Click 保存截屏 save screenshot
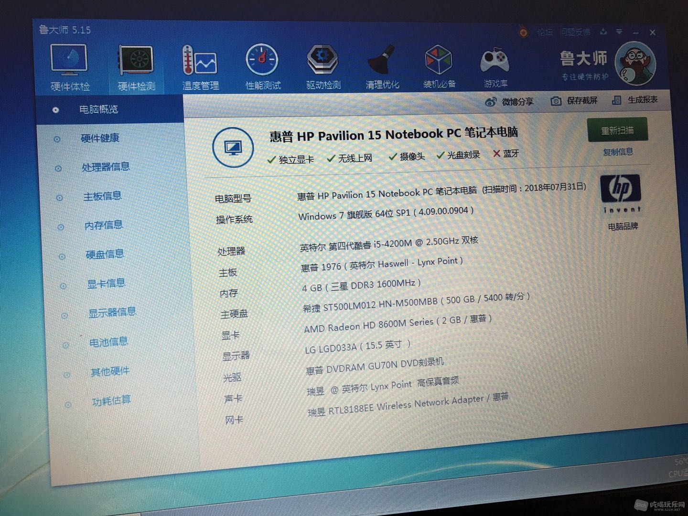The height and width of the screenshot is (516, 688). pyautogui.click(x=574, y=101)
